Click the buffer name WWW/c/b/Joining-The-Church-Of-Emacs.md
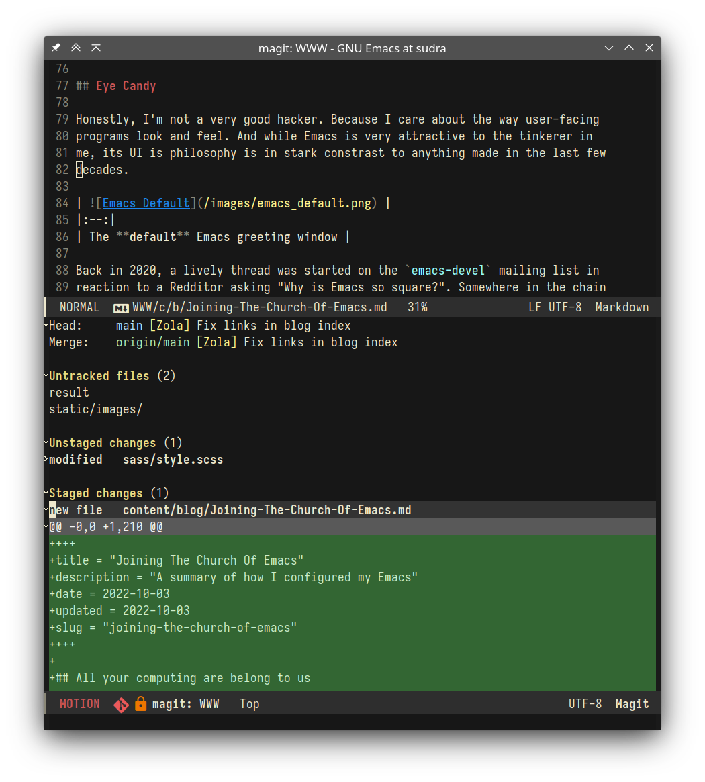This screenshot has height=782, width=705. pyautogui.click(x=259, y=307)
